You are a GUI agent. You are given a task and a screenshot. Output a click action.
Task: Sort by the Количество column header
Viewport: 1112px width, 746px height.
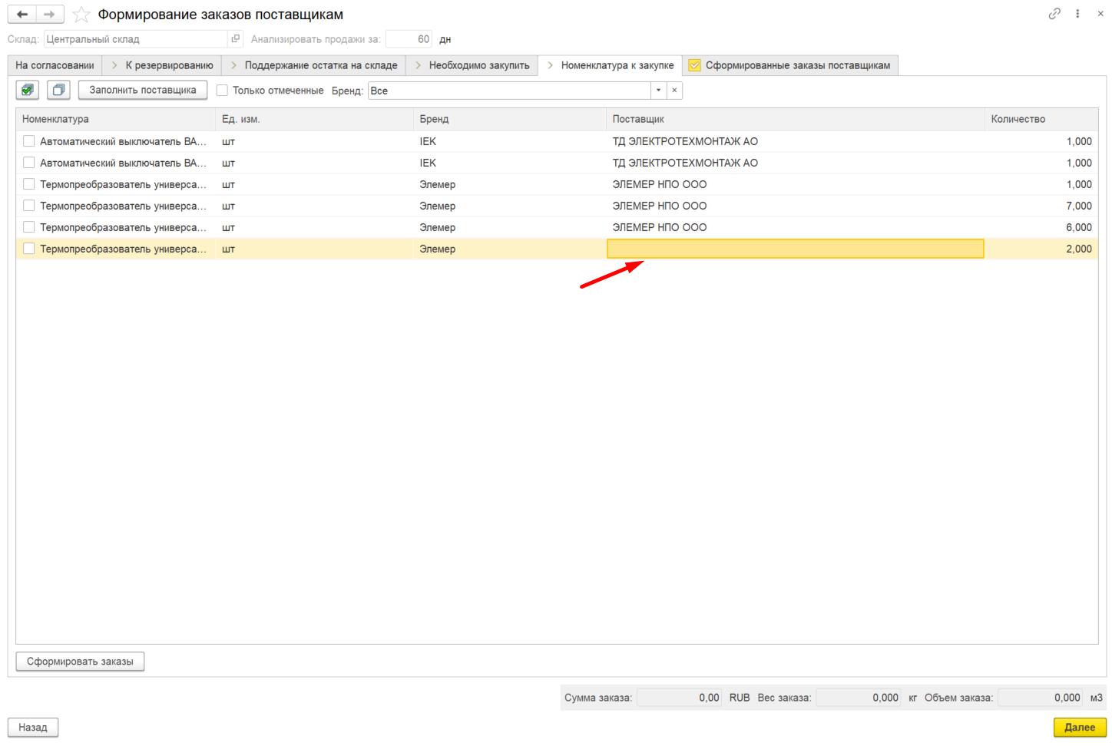click(1041, 119)
